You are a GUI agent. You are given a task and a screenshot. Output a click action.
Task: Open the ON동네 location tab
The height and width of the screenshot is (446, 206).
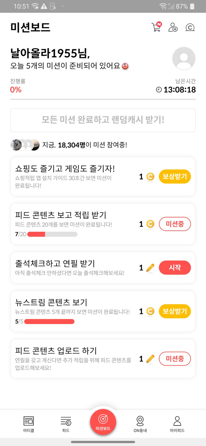point(140,424)
